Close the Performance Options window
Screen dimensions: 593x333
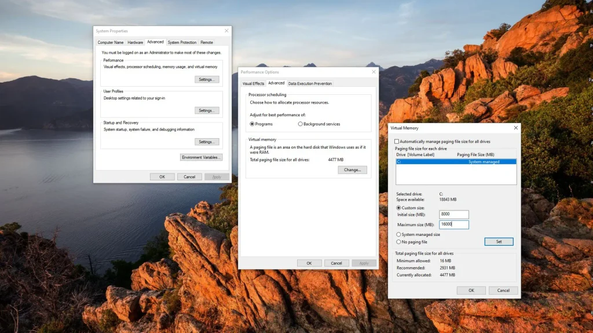pos(374,72)
